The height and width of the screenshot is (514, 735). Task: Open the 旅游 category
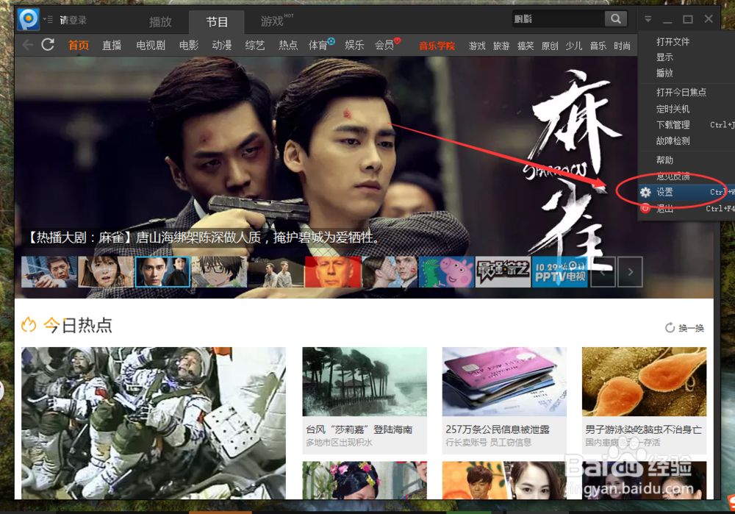click(501, 46)
